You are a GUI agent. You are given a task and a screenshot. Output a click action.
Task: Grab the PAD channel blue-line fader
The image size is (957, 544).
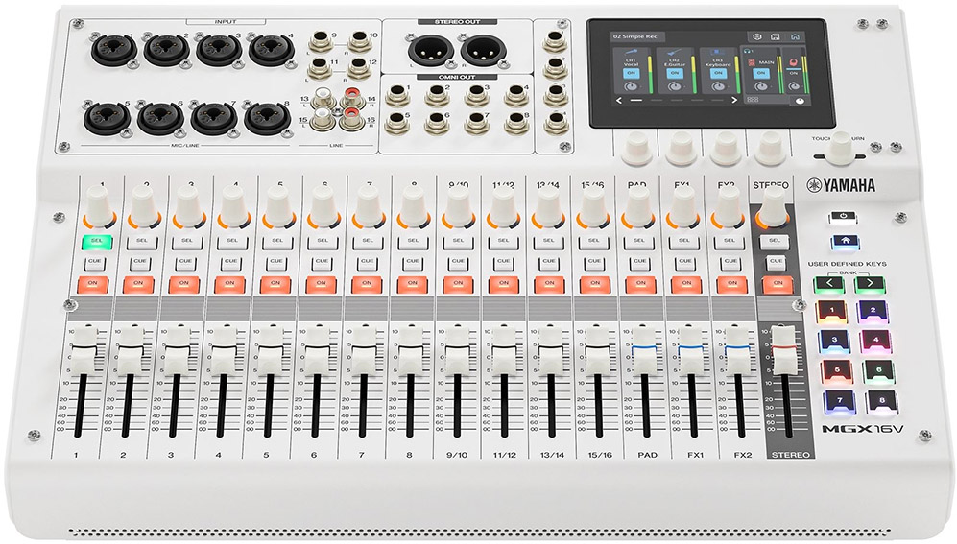tap(644, 349)
